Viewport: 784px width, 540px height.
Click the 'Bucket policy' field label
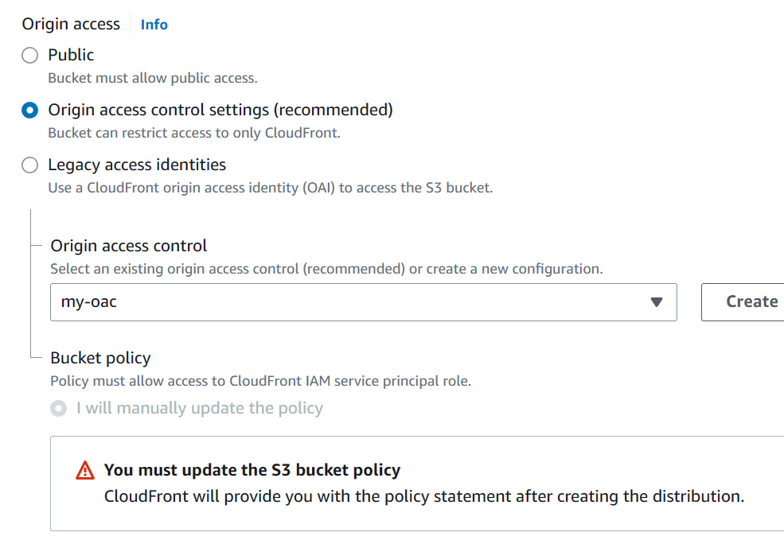click(100, 358)
